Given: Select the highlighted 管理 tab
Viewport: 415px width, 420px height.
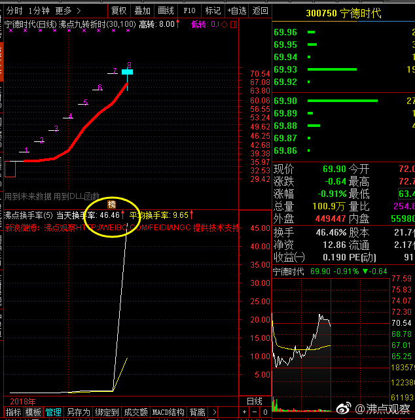Looking at the screenshot, I should (x=53, y=412).
